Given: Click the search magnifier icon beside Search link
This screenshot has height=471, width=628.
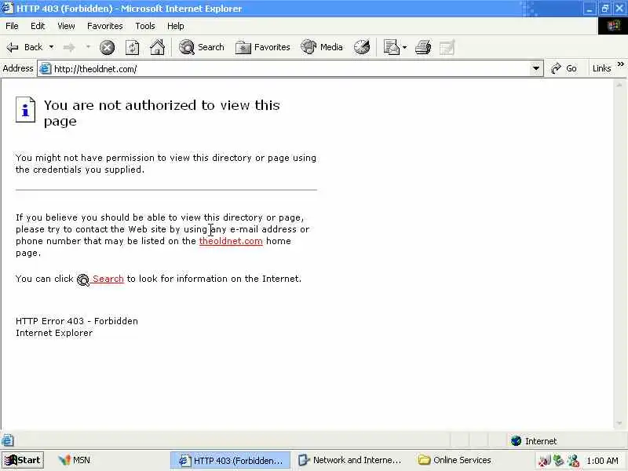Looking at the screenshot, I should (x=83, y=279).
